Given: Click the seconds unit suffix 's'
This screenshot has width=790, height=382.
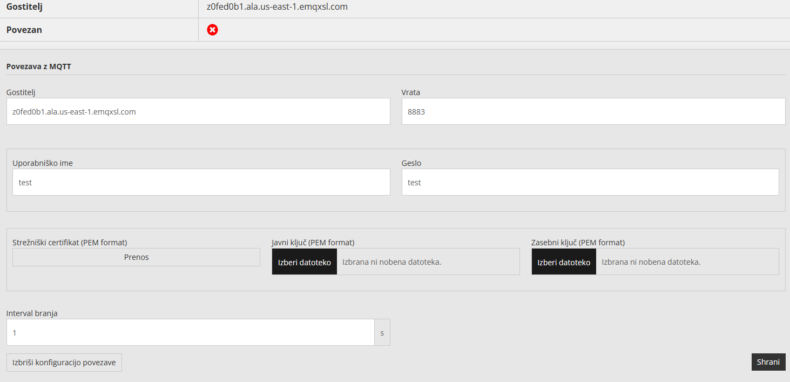Looking at the screenshot, I should (x=382, y=332).
